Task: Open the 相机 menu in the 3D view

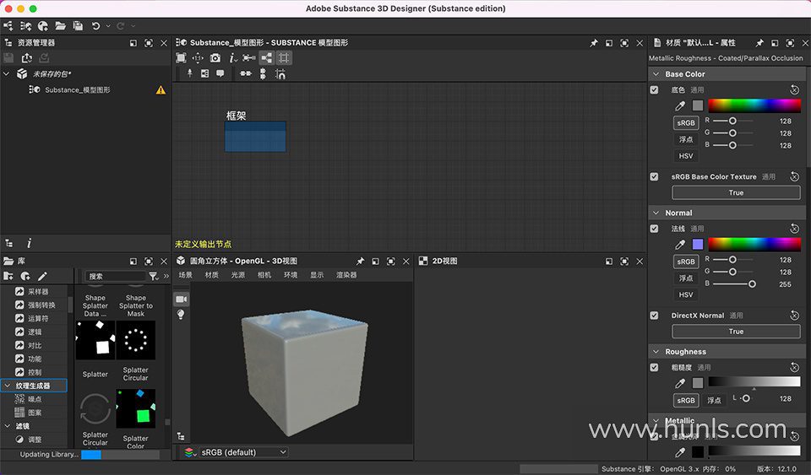Action: 264,275
